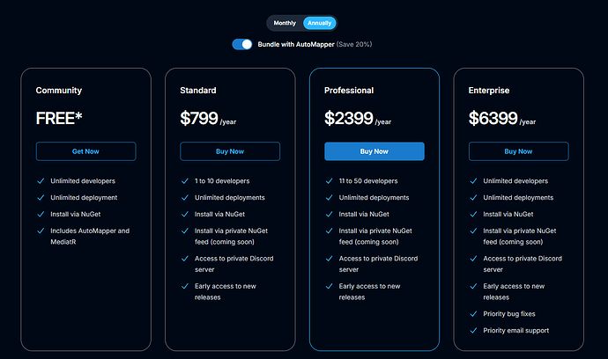Viewport: 608px width, 359px height.
Task: Click the Community plan title
Action: 59,91
